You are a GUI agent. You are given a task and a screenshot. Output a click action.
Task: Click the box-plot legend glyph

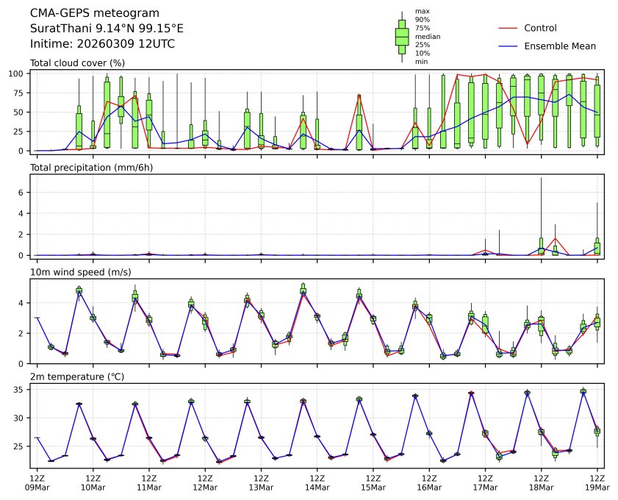[x=401, y=37]
